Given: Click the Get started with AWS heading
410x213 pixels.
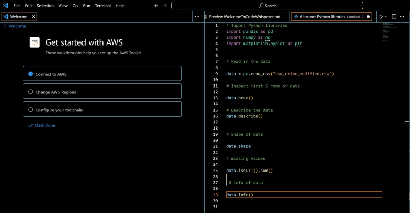Looking at the screenshot, I should click(84, 42).
